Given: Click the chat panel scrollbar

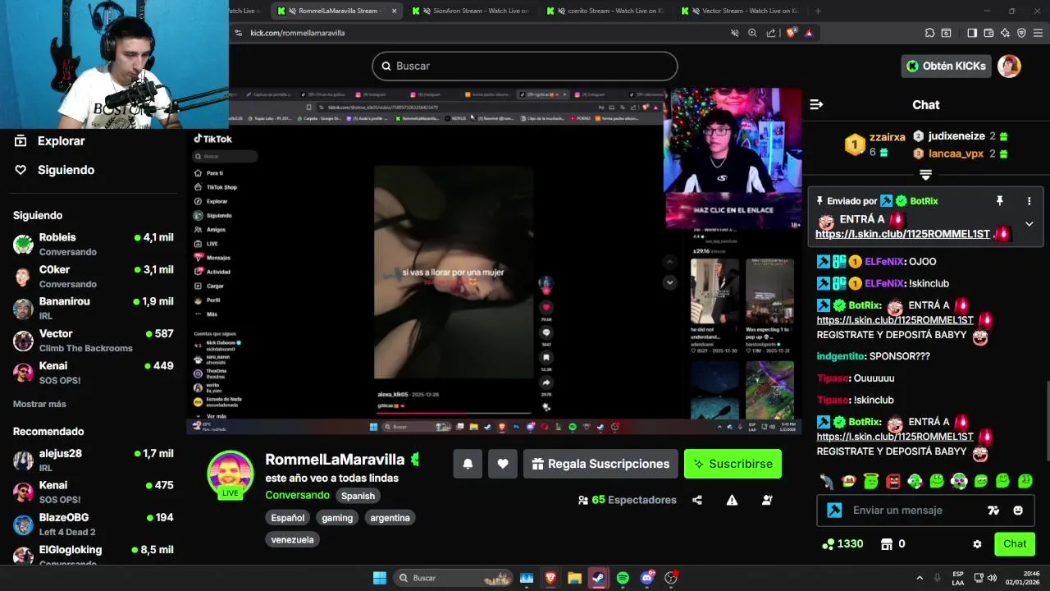Looking at the screenshot, I should point(1046,423).
